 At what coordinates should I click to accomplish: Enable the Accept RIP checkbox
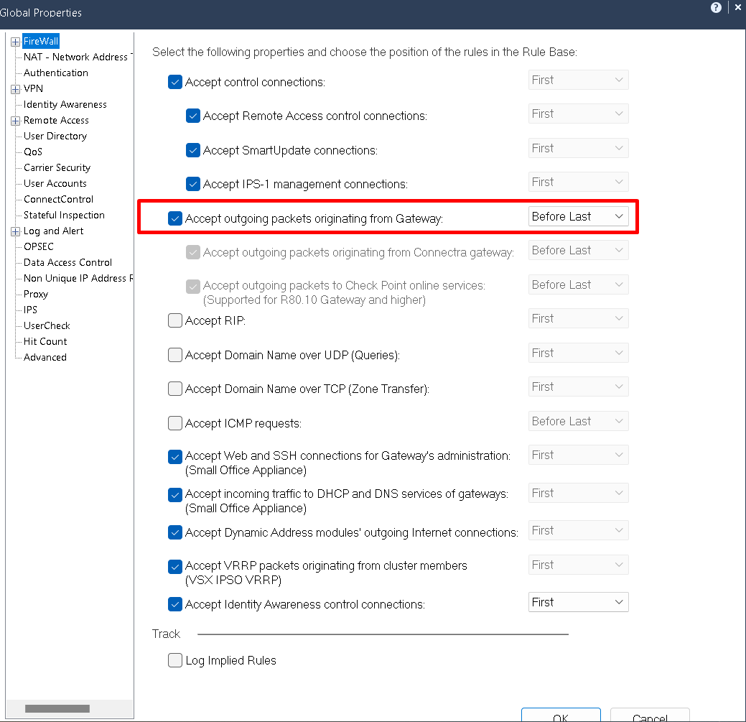(175, 320)
